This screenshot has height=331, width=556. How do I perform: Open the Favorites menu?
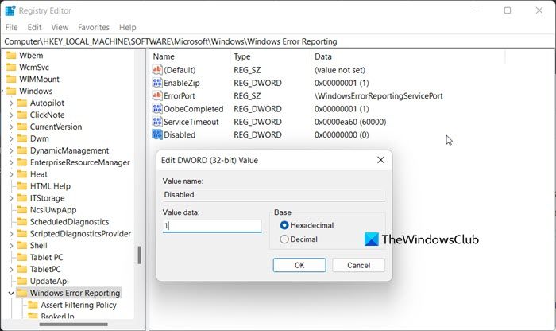(94, 27)
